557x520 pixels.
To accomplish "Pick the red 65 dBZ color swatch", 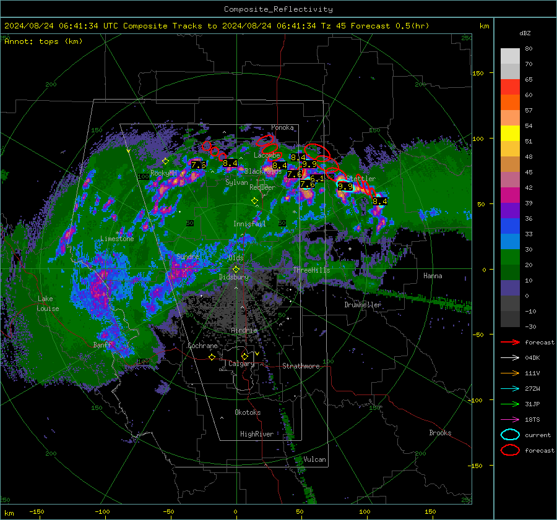I will 510,87.
